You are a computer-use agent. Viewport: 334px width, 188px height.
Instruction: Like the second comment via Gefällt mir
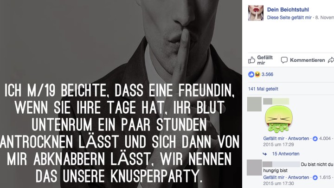[274, 177]
